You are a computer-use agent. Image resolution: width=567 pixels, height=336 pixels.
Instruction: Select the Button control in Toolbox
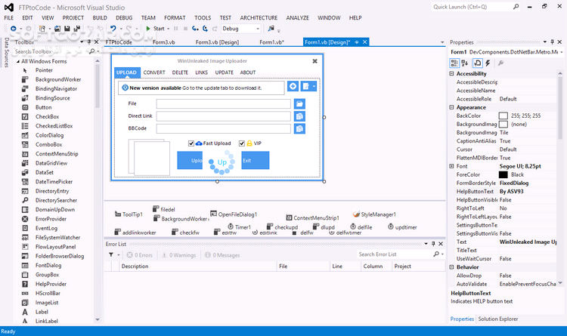tap(43, 107)
